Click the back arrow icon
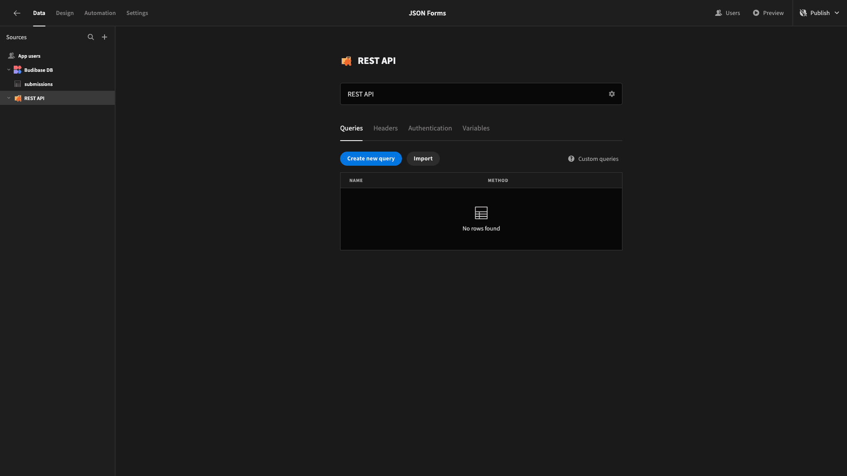The height and width of the screenshot is (476, 847). click(x=17, y=13)
